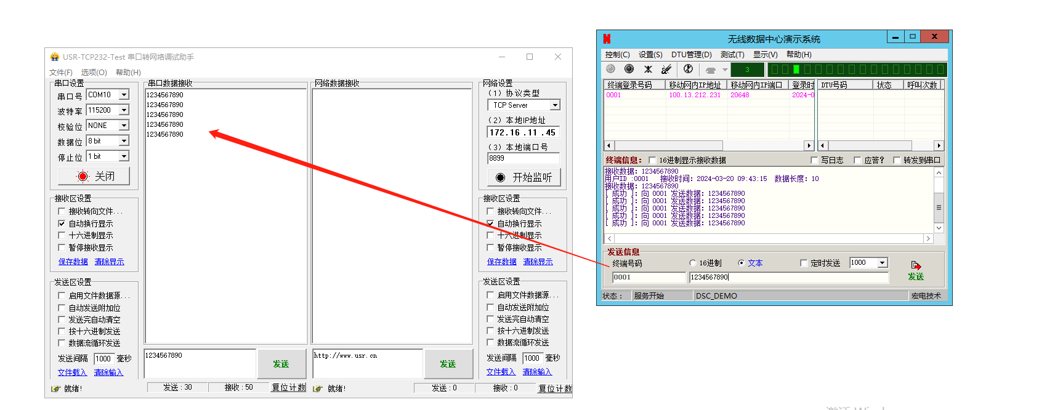Expand the 协议类型 TCP Server dropdown
Image resolution: width=1047 pixels, height=410 pixels.
(554, 105)
